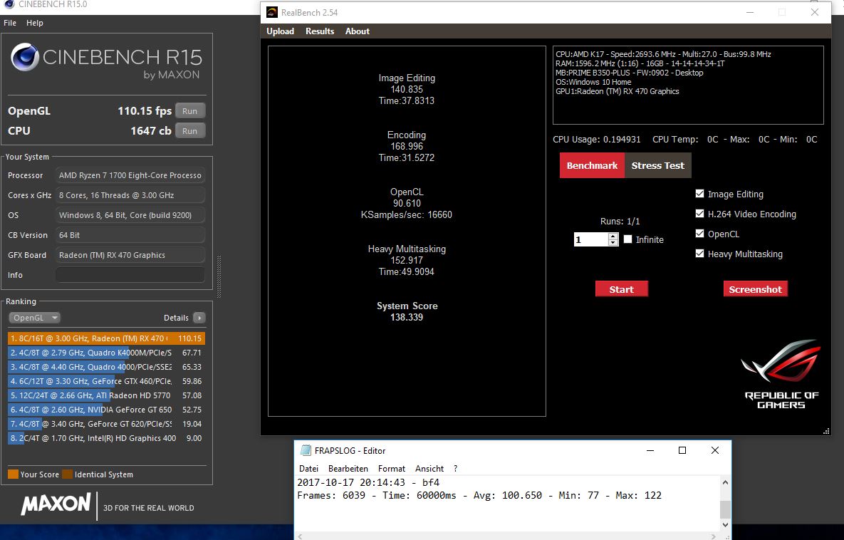
Task: Run the CPU benchmark in Cinebench
Action: coord(190,131)
